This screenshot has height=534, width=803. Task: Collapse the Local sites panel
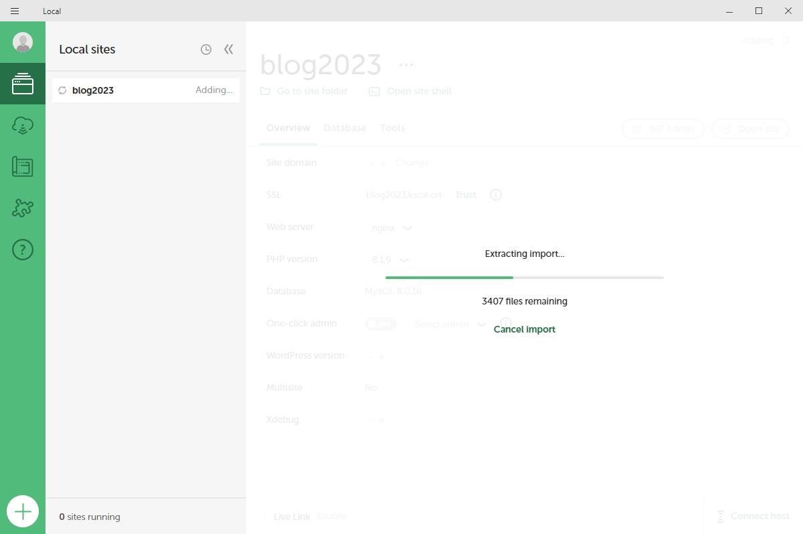(229, 50)
